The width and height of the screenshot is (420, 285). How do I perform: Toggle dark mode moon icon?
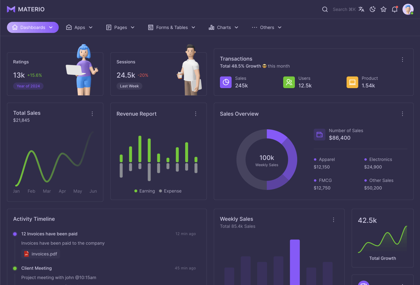(372, 9)
